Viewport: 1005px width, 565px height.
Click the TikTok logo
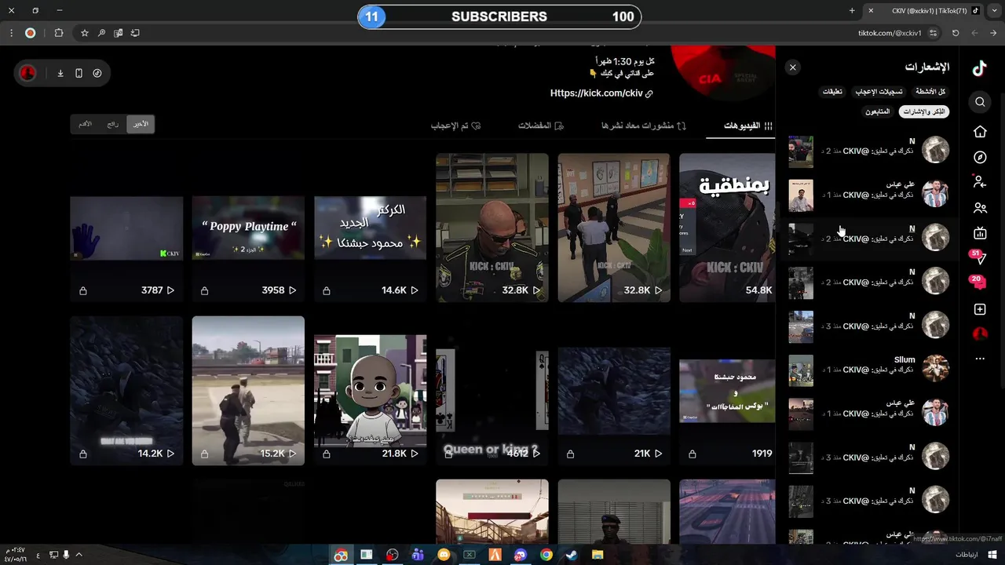click(x=979, y=68)
